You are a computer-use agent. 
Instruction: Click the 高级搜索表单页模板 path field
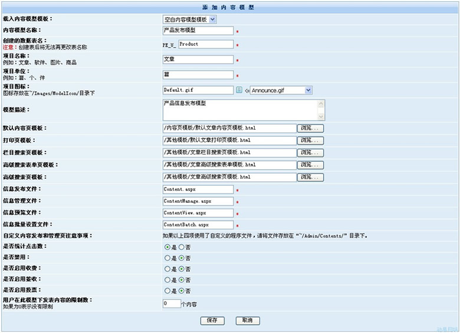click(x=230, y=165)
